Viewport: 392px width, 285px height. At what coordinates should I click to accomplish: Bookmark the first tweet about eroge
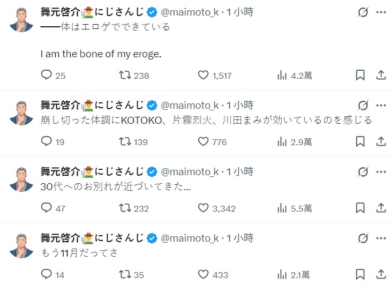(x=360, y=75)
